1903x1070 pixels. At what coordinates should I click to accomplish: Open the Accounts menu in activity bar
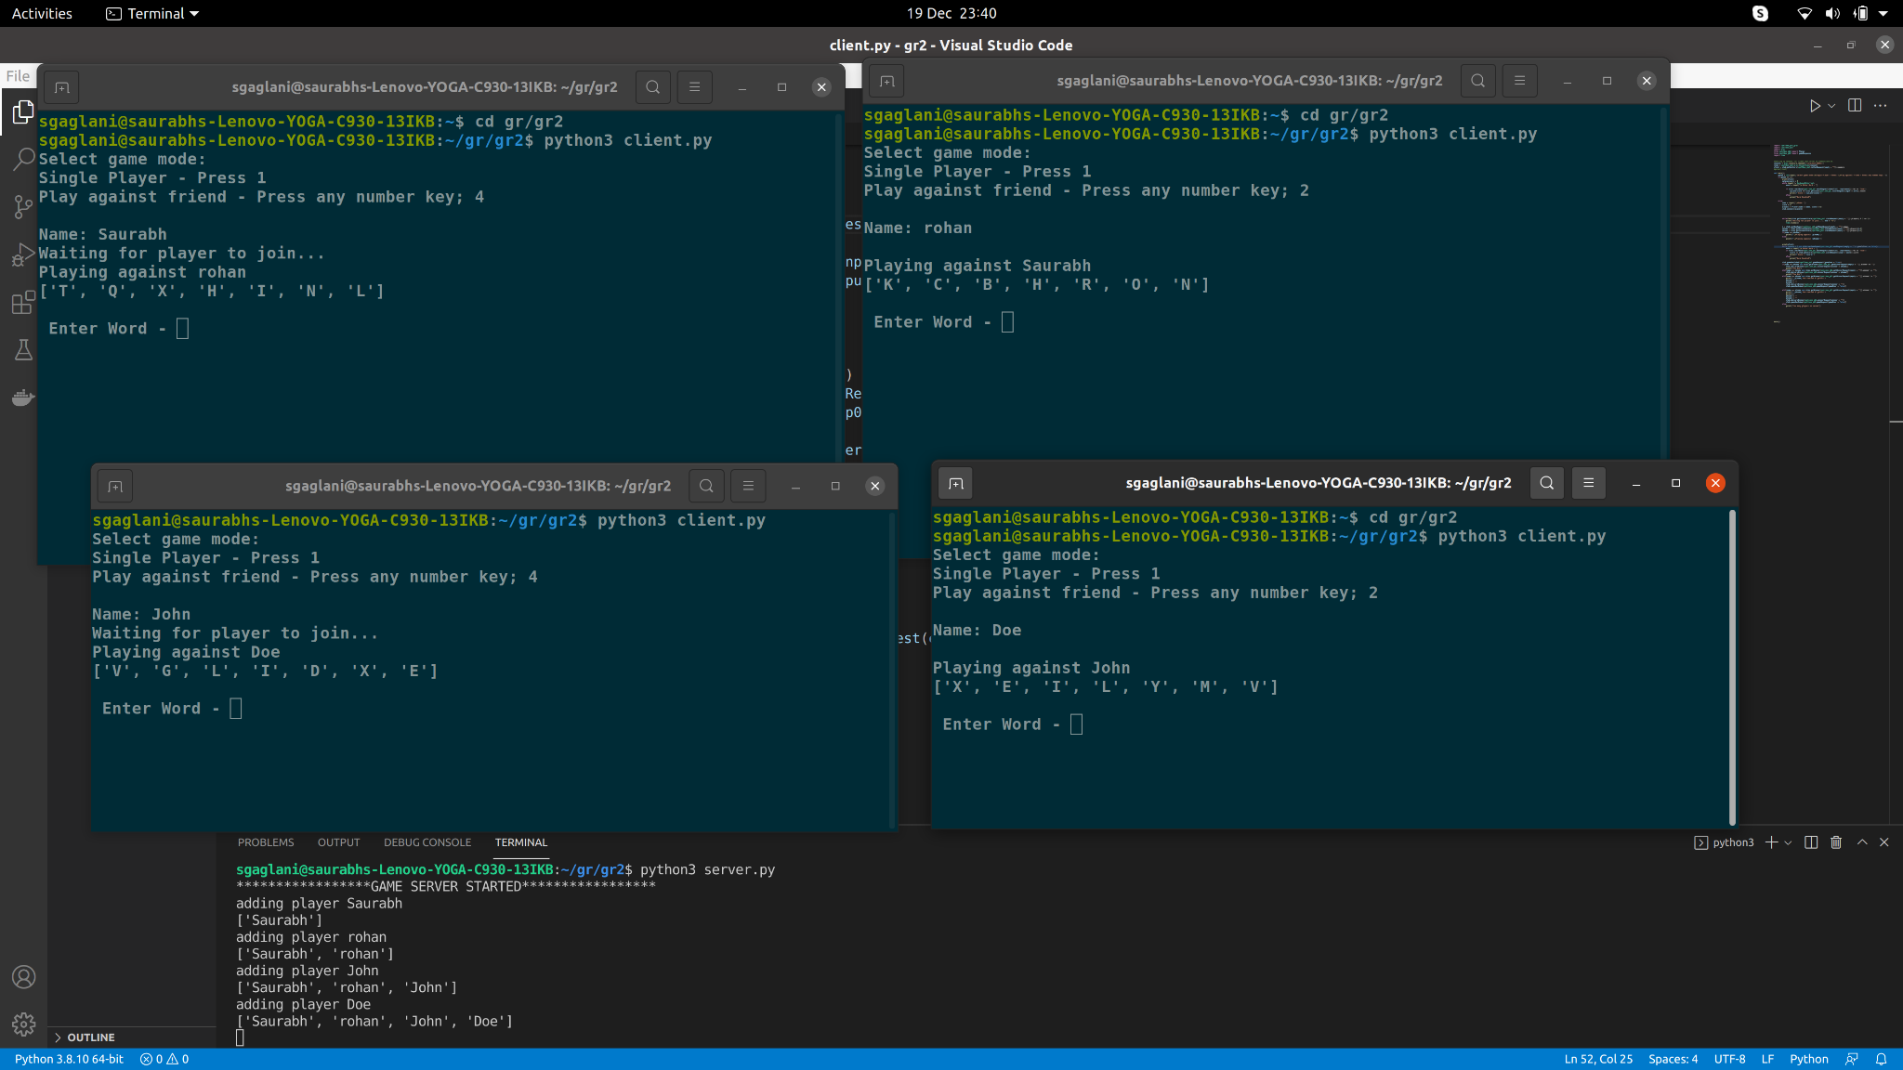pyautogui.click(x=23, y=977)
